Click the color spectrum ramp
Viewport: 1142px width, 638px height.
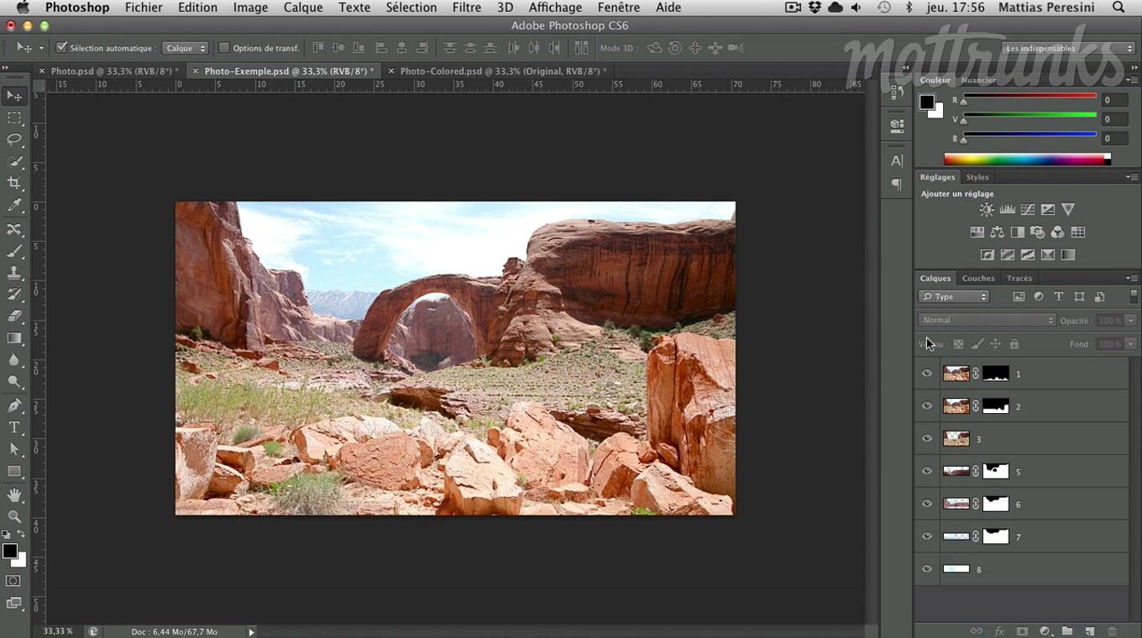(1026, 159)
